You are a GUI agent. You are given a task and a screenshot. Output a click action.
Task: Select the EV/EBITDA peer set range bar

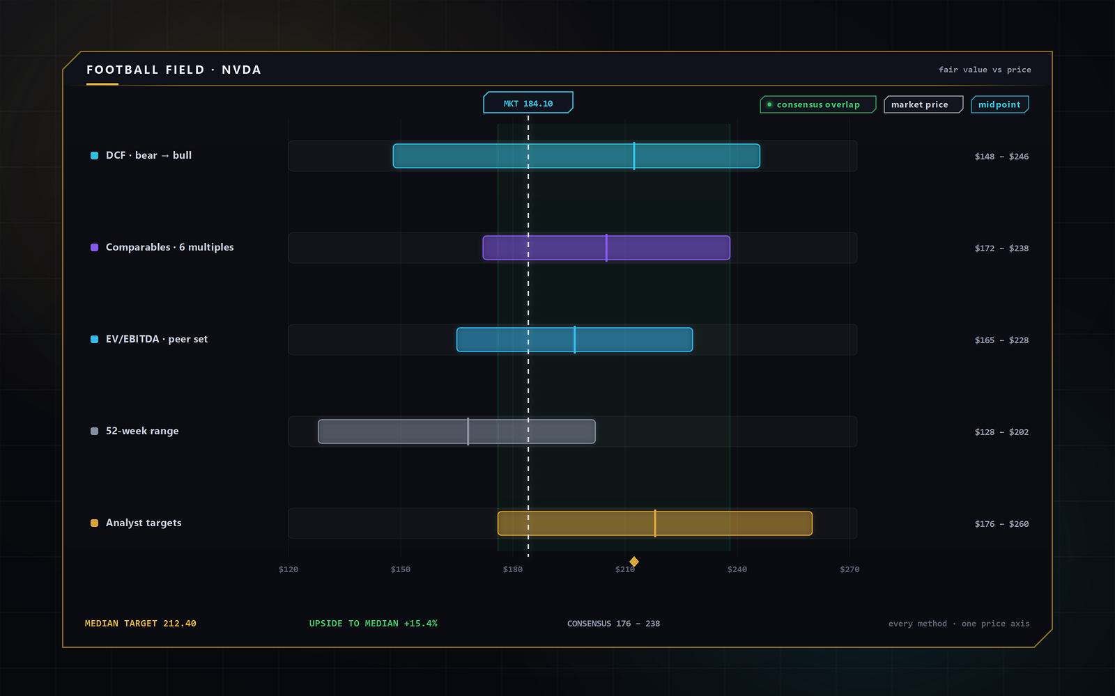tap(575, 340)
